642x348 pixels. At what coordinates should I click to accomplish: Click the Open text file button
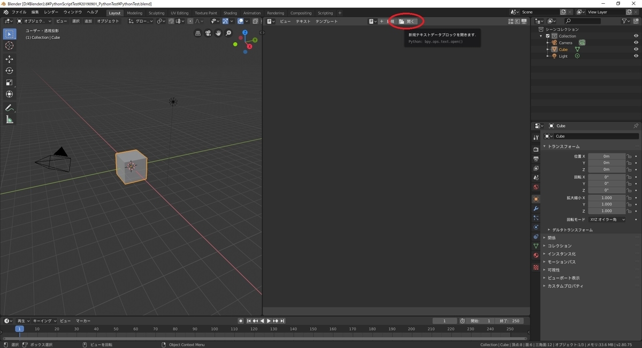click(x=407, y=21)
